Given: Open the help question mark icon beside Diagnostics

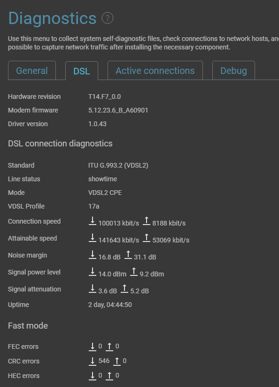Looking at the screenshot, I should [x=108, y=18].
